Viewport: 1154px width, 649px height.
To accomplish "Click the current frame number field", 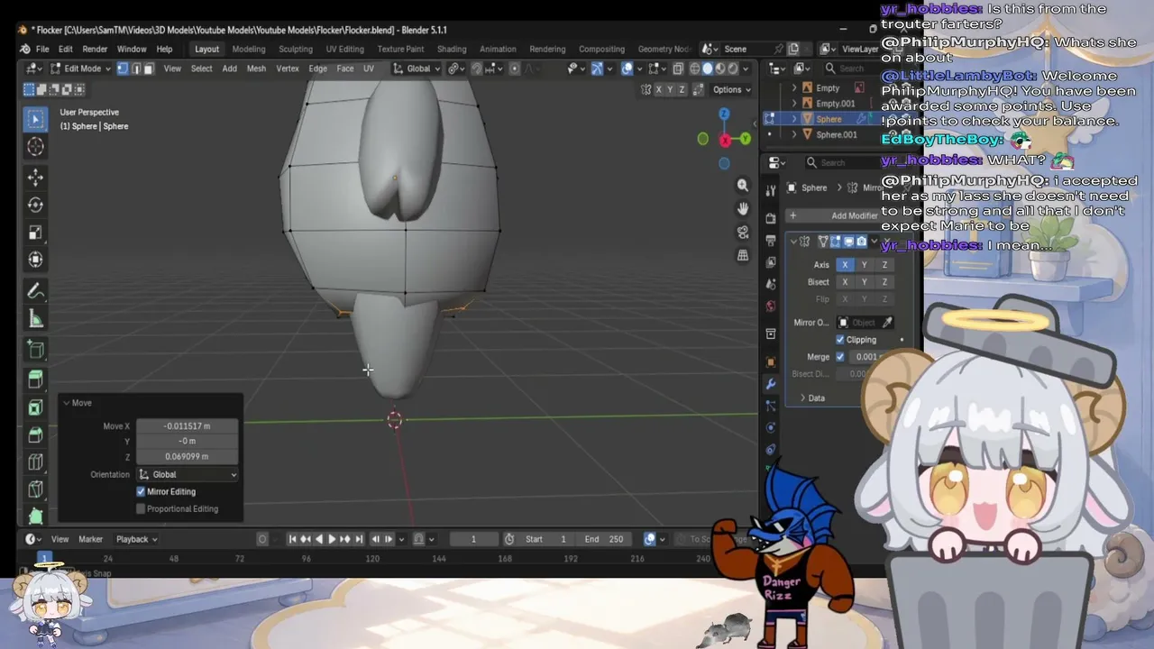I will click(473, 539).
